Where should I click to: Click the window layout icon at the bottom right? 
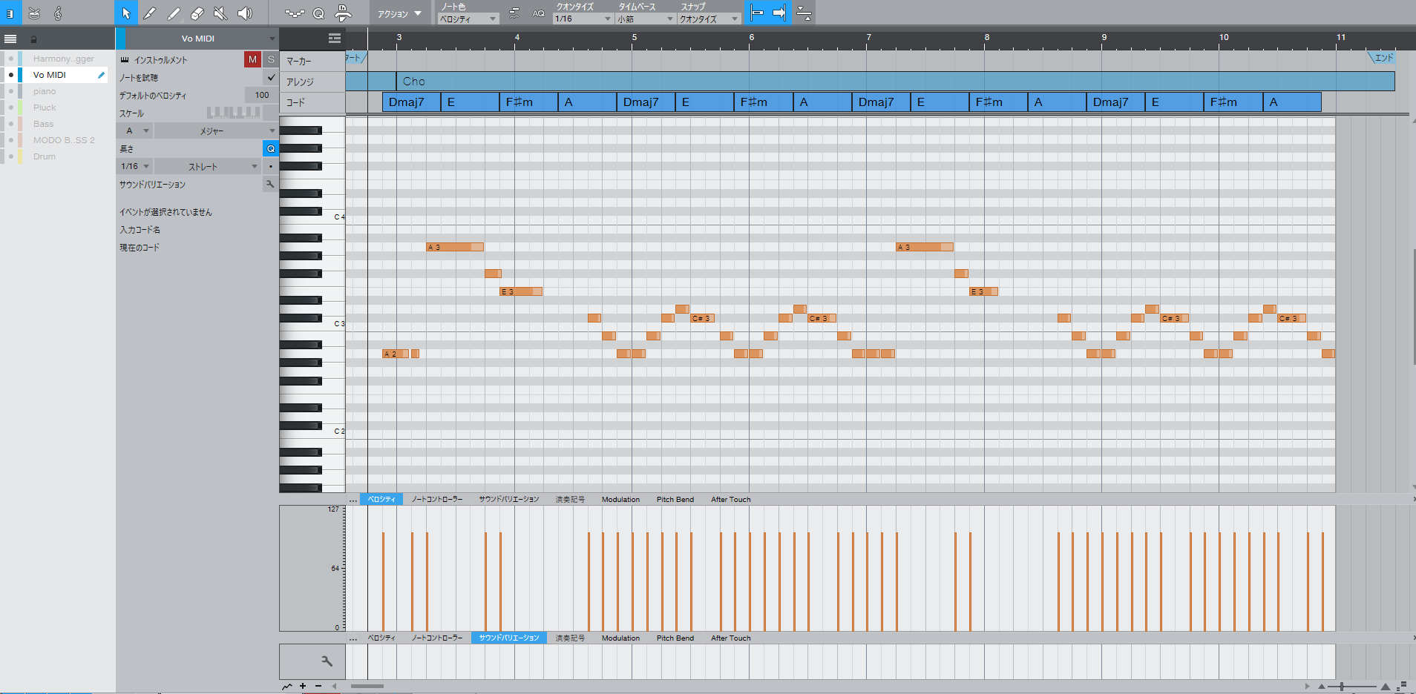point(1402,686)
